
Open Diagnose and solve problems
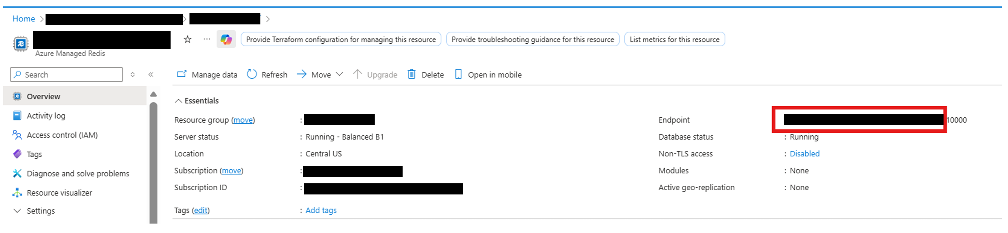point(78,173)
